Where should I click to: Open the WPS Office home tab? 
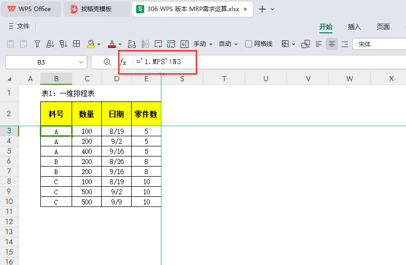pos(31,9)
